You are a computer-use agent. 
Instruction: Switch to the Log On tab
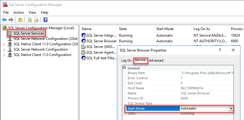tap(126, 60)
